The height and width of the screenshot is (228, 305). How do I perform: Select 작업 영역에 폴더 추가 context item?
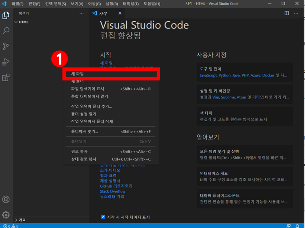click(x=111, y=106)
